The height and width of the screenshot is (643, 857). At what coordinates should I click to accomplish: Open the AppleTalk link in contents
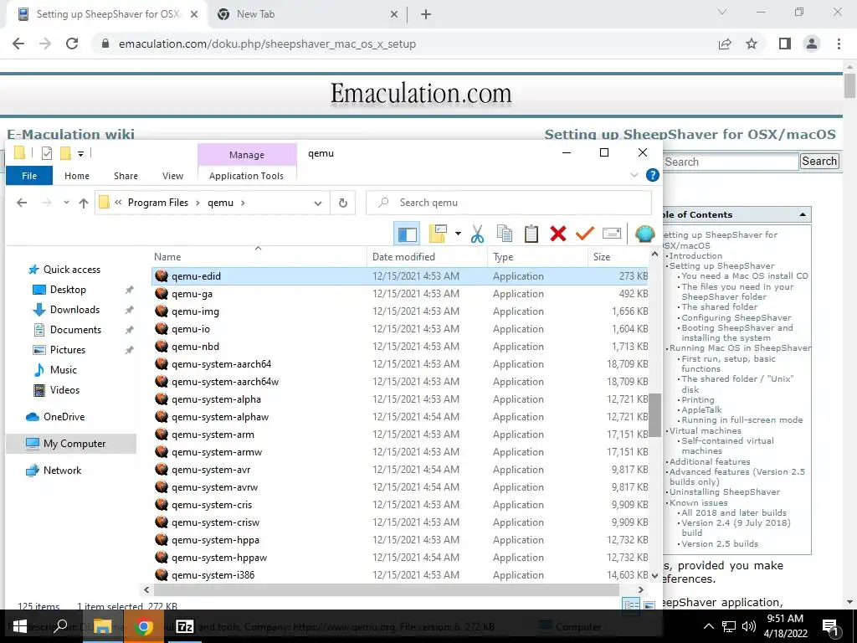tap(701, 410)
